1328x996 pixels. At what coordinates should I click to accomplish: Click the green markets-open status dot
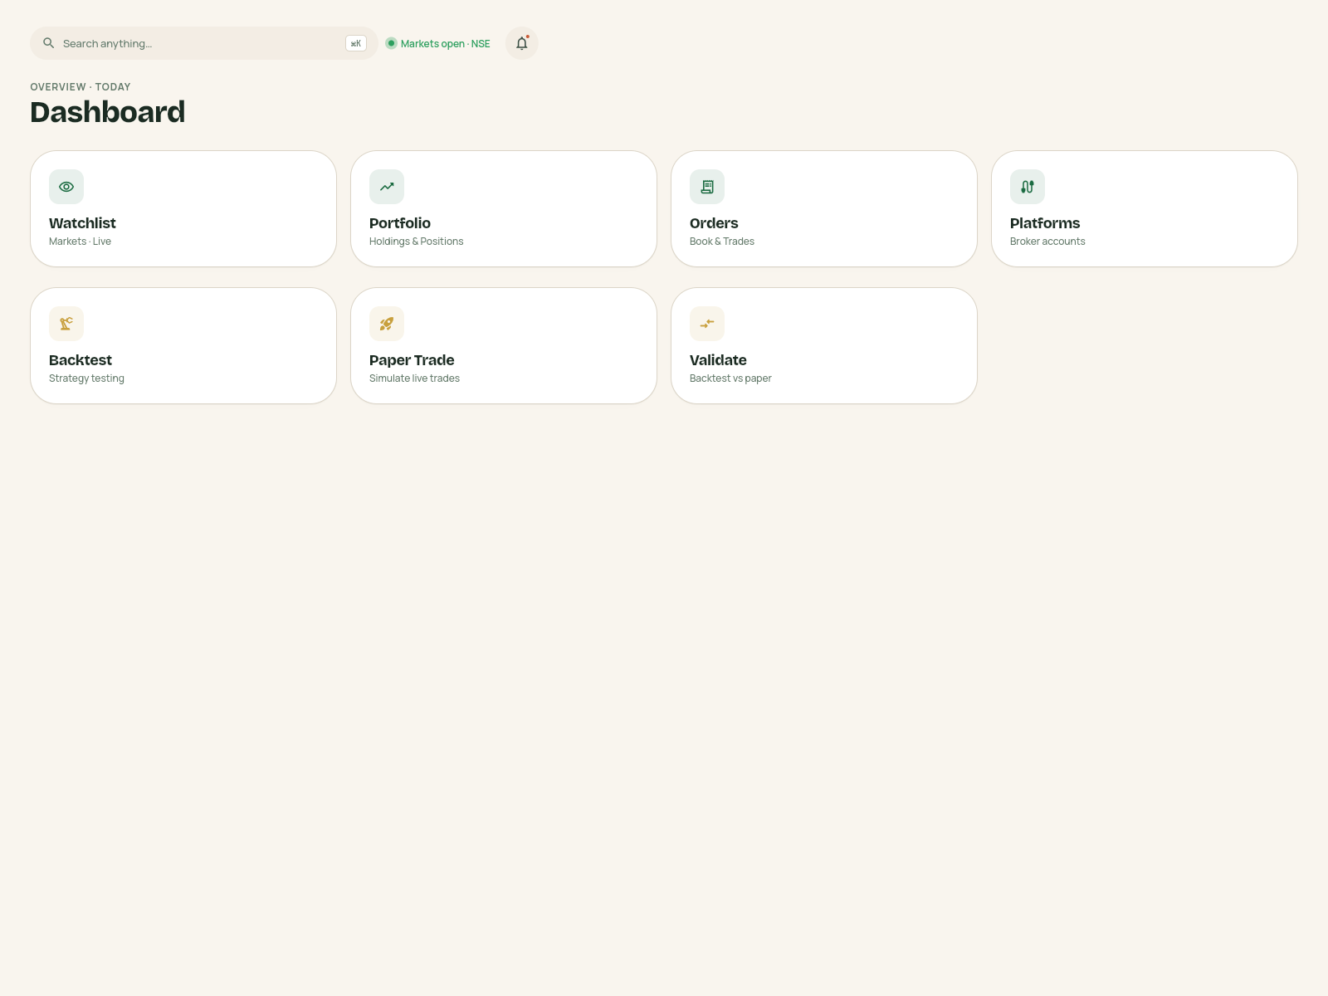coord(391,43)
